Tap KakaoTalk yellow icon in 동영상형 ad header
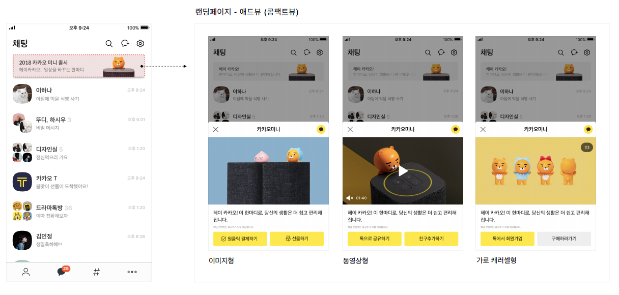The height and width of the screenshot is (295, 619). tap(455, 129)
